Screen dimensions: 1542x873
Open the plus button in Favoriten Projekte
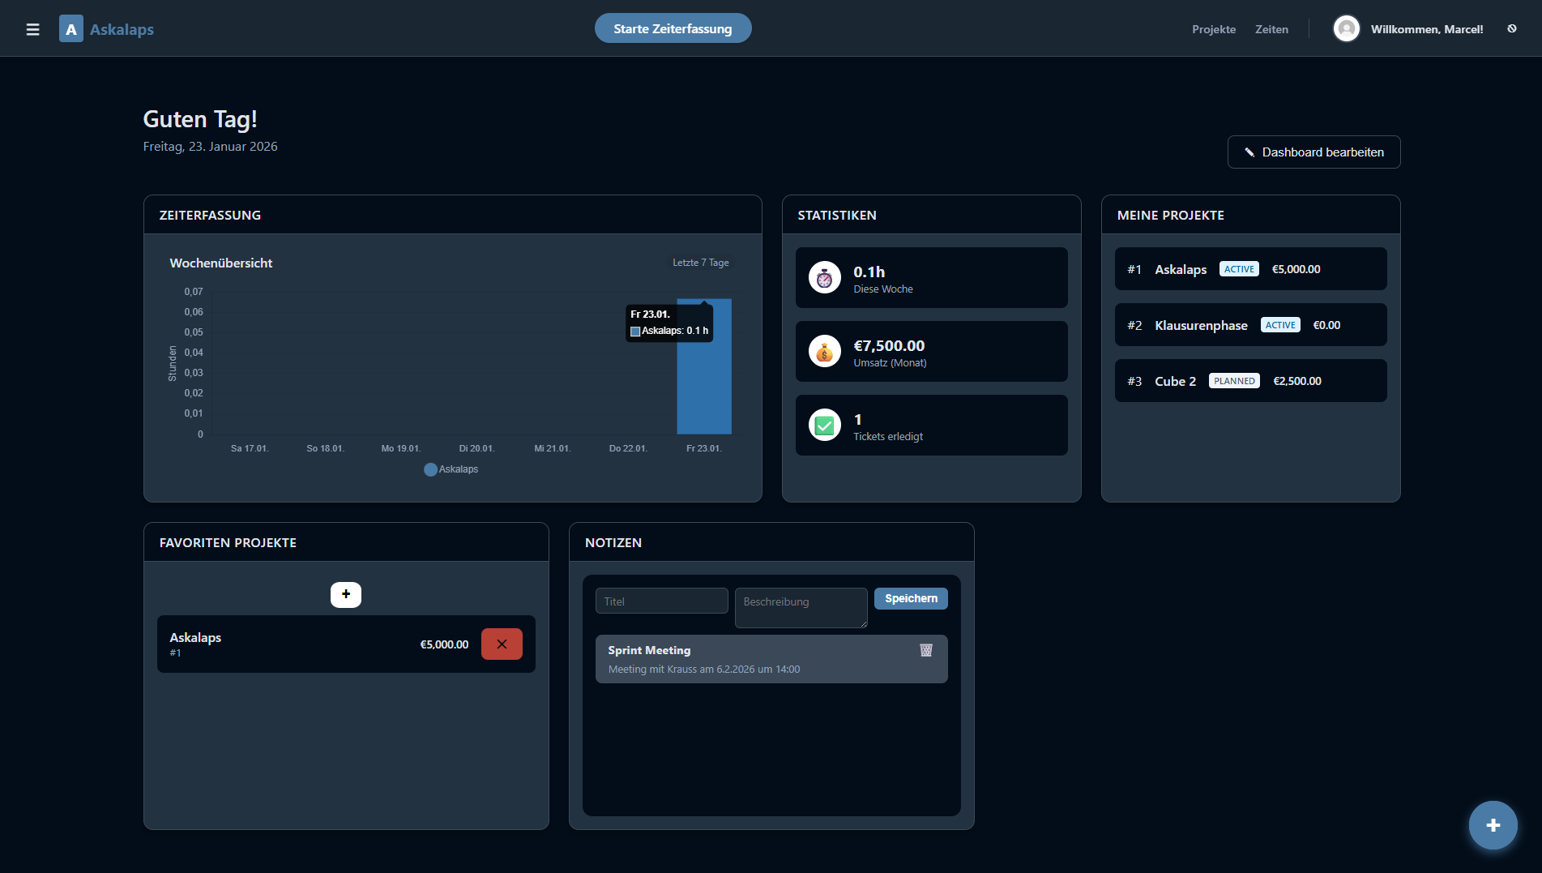point(346,594)
